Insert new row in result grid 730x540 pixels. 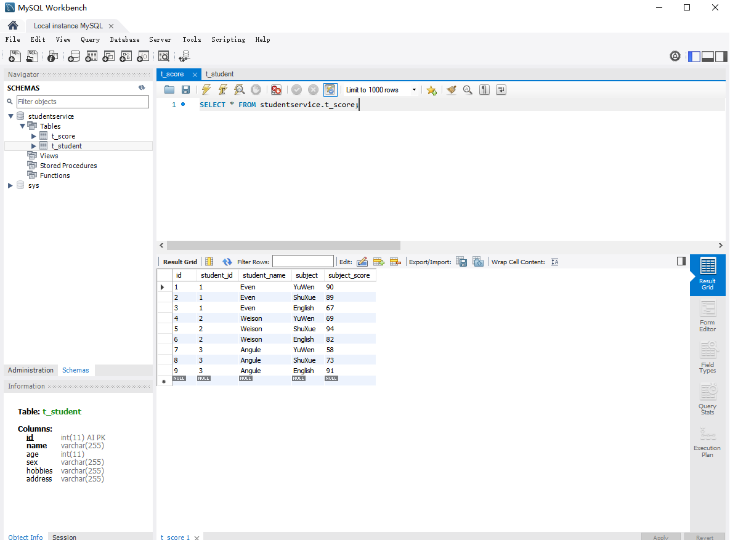tap(378, 262)
